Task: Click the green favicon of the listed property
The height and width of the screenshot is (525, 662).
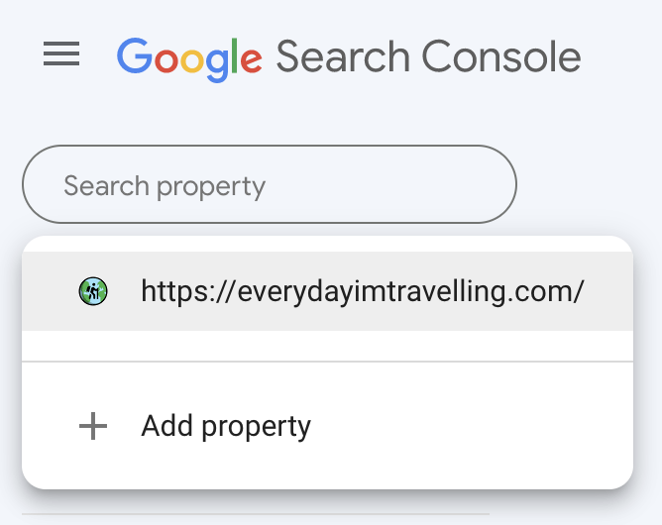Action: pyautogui.click(x=93, y=291)
